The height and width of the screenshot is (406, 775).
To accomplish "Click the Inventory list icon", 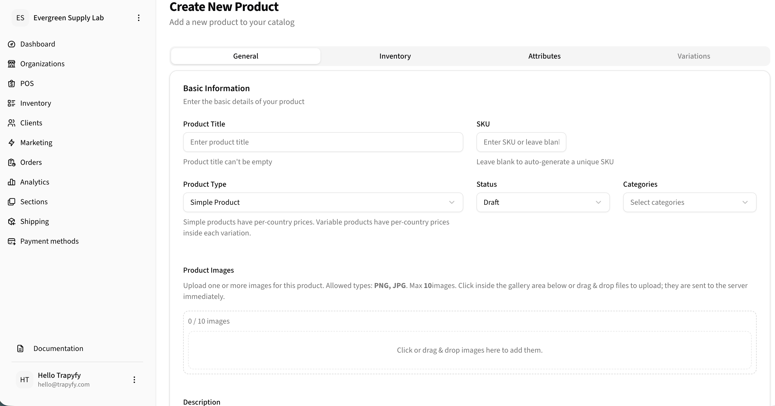I will 12,103.
